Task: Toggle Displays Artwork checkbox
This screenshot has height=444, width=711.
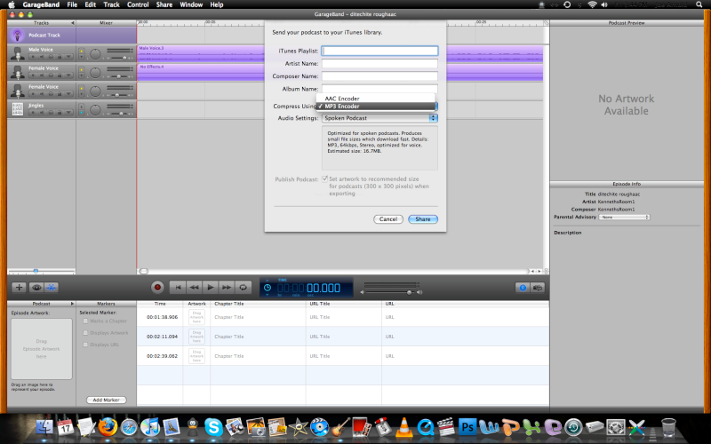Action: tap(85, 332)
